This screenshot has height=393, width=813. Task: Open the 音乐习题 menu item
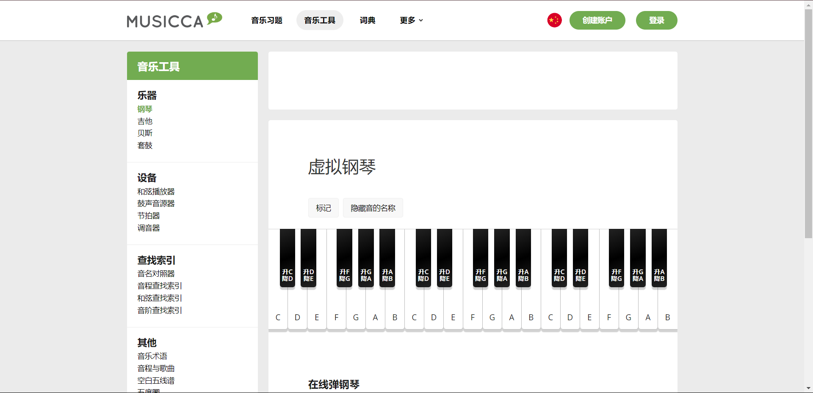(x=267, y=20)
